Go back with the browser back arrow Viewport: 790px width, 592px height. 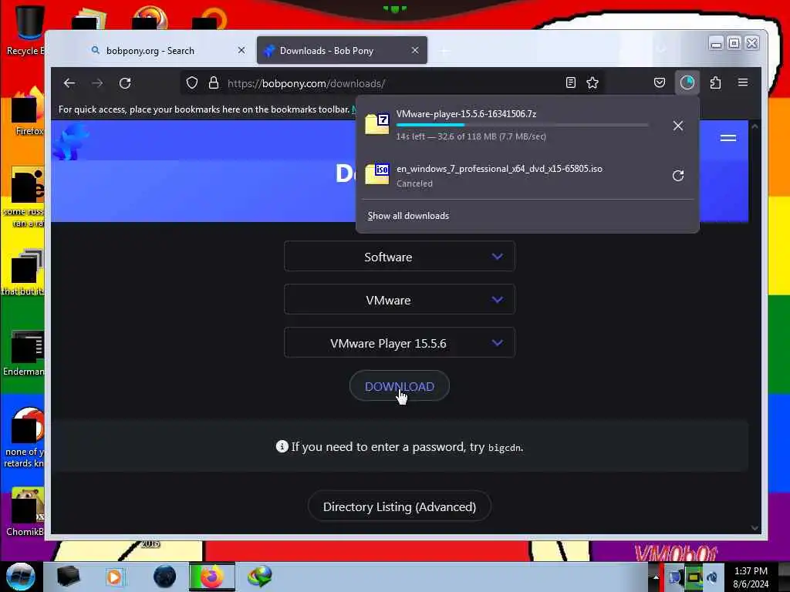pos(69,83)
